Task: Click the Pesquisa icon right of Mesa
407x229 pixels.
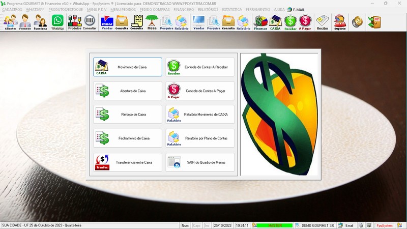Action: click(x=167, y=22)
